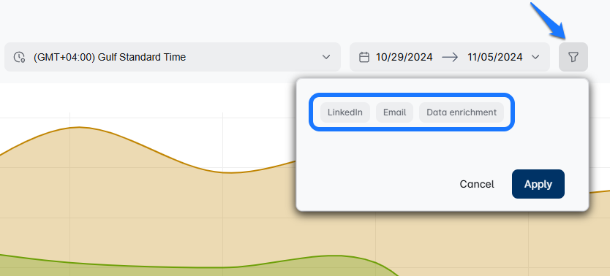Viewport: 610px width, 276px height.
Task: Toggle the Data enrichment filter chip
Action: pyautogui.click(x=462, y=112)
